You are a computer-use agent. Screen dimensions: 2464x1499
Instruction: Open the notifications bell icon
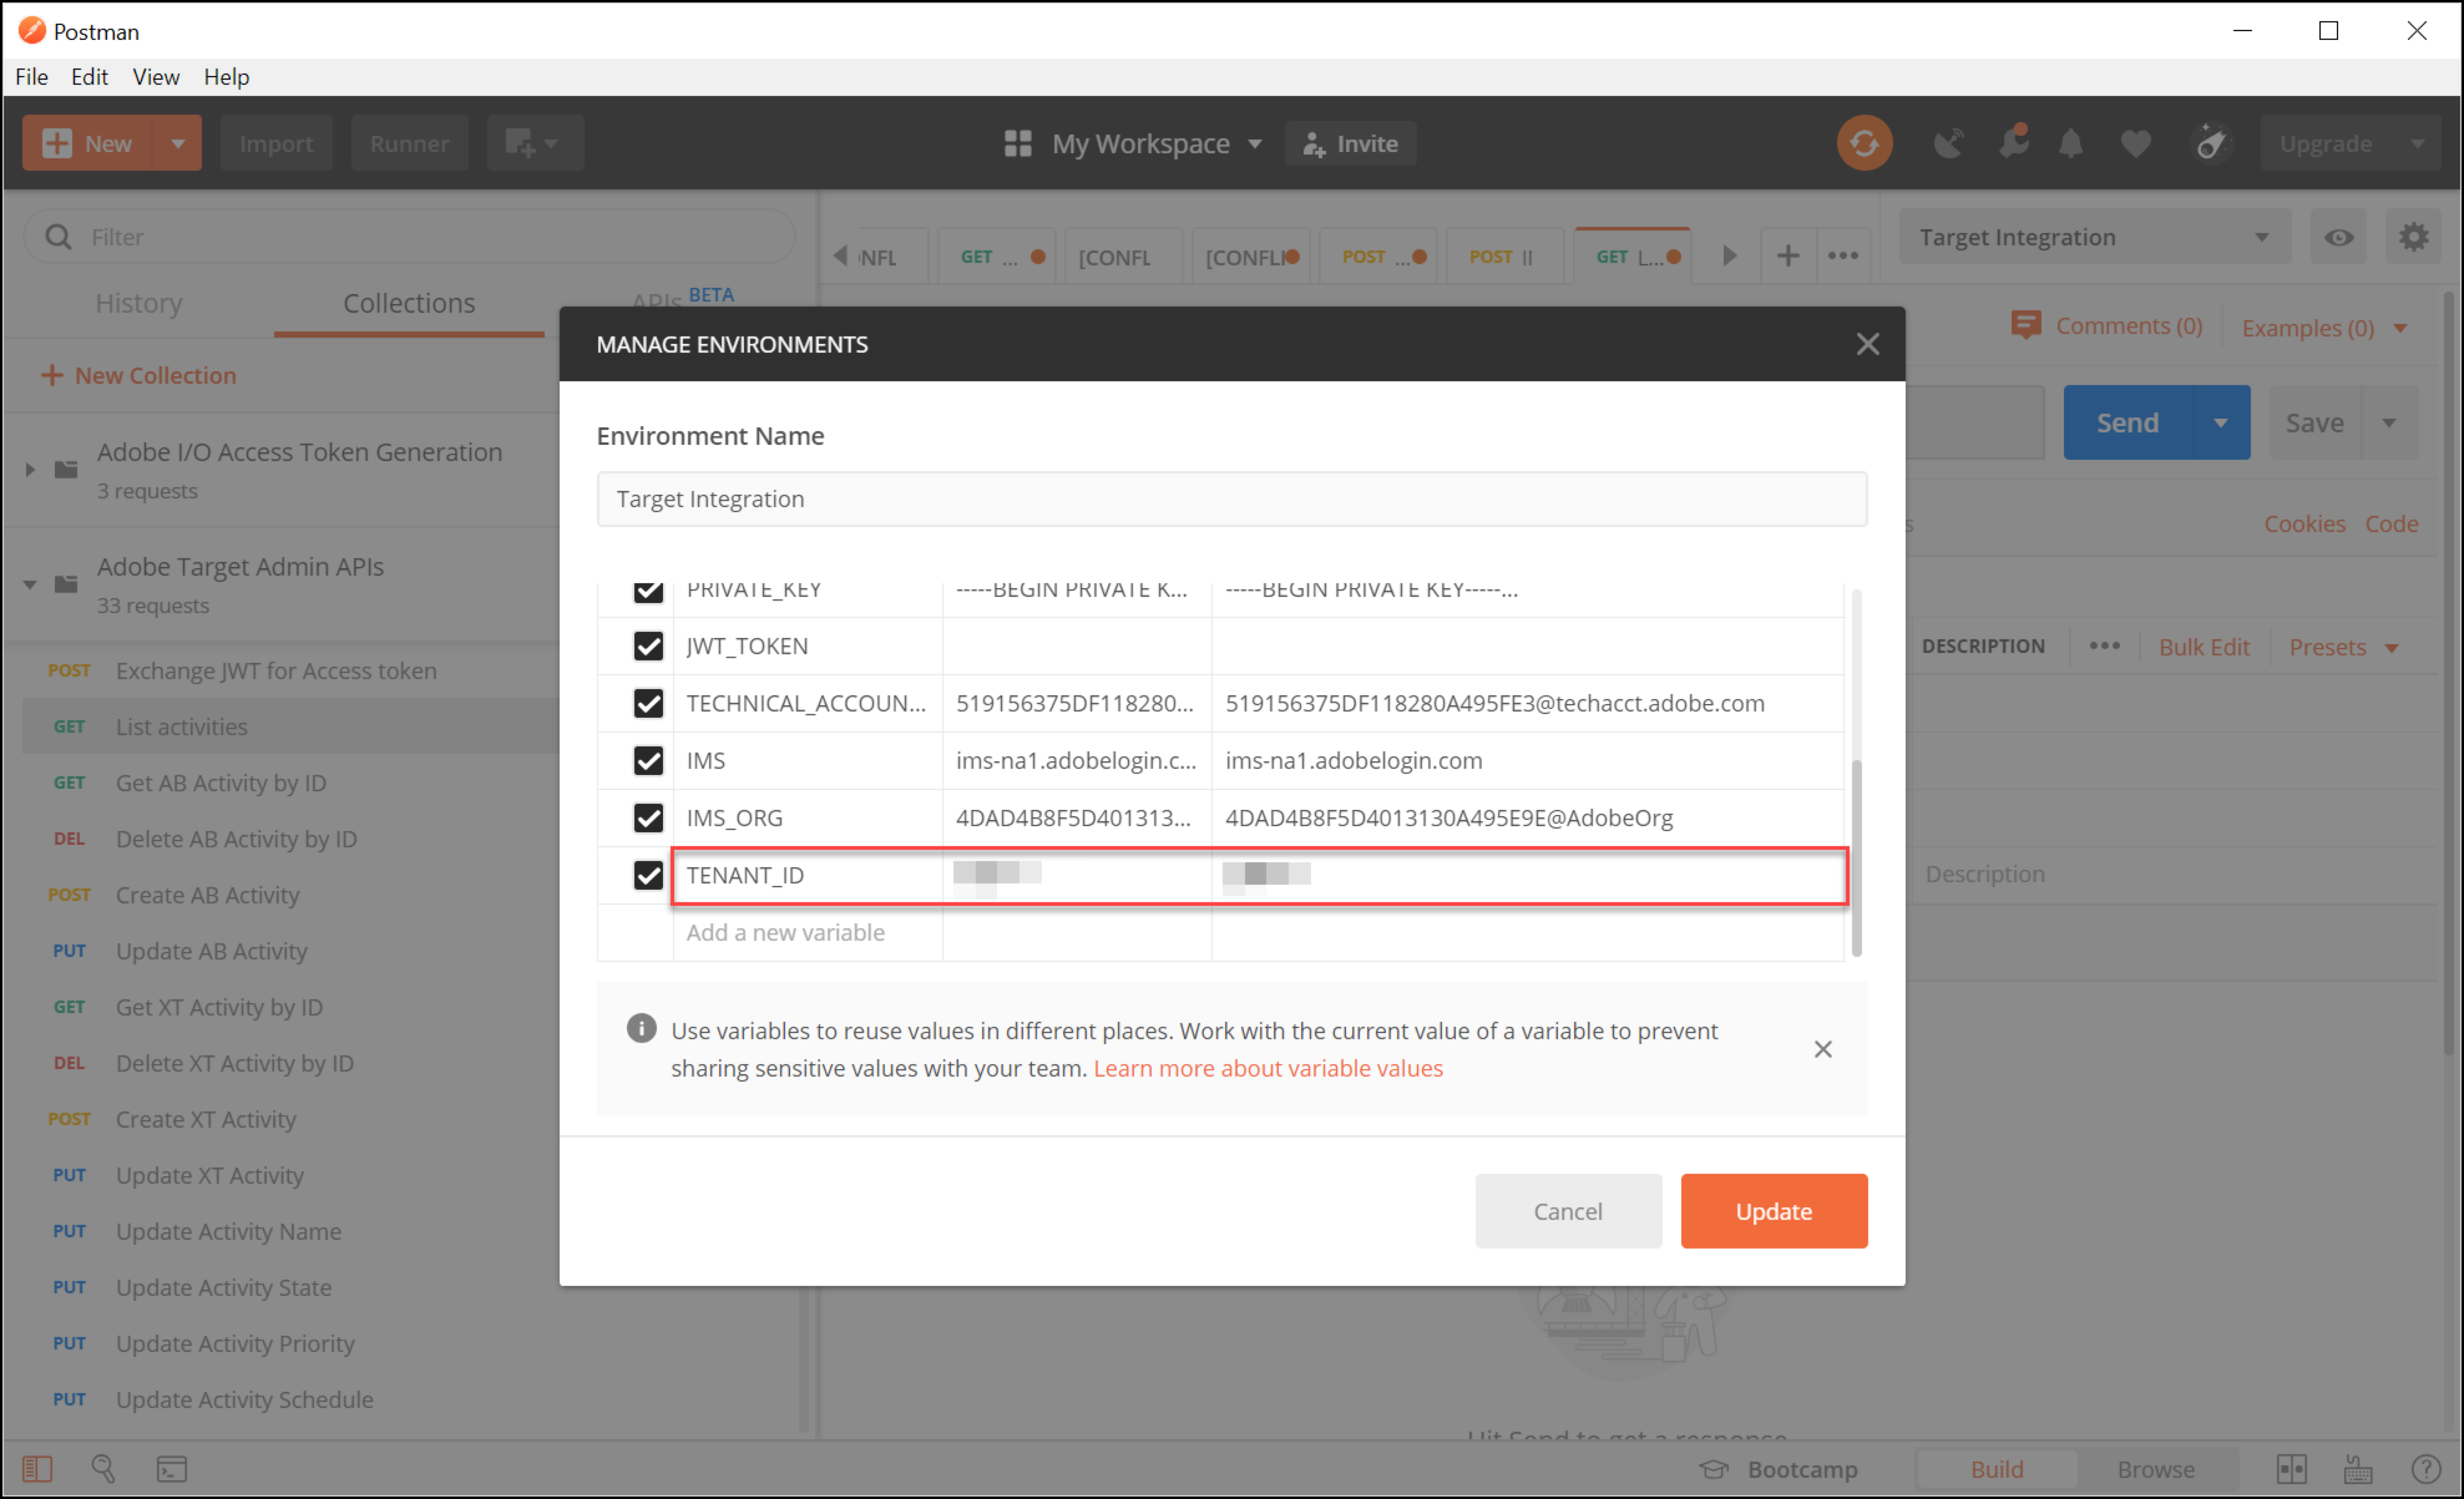pos(2070,143)
